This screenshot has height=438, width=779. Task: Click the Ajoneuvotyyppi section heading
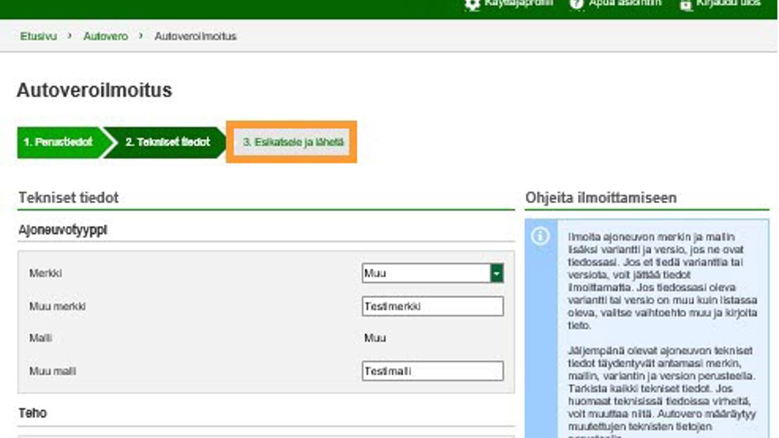click(x=63, y=230)
